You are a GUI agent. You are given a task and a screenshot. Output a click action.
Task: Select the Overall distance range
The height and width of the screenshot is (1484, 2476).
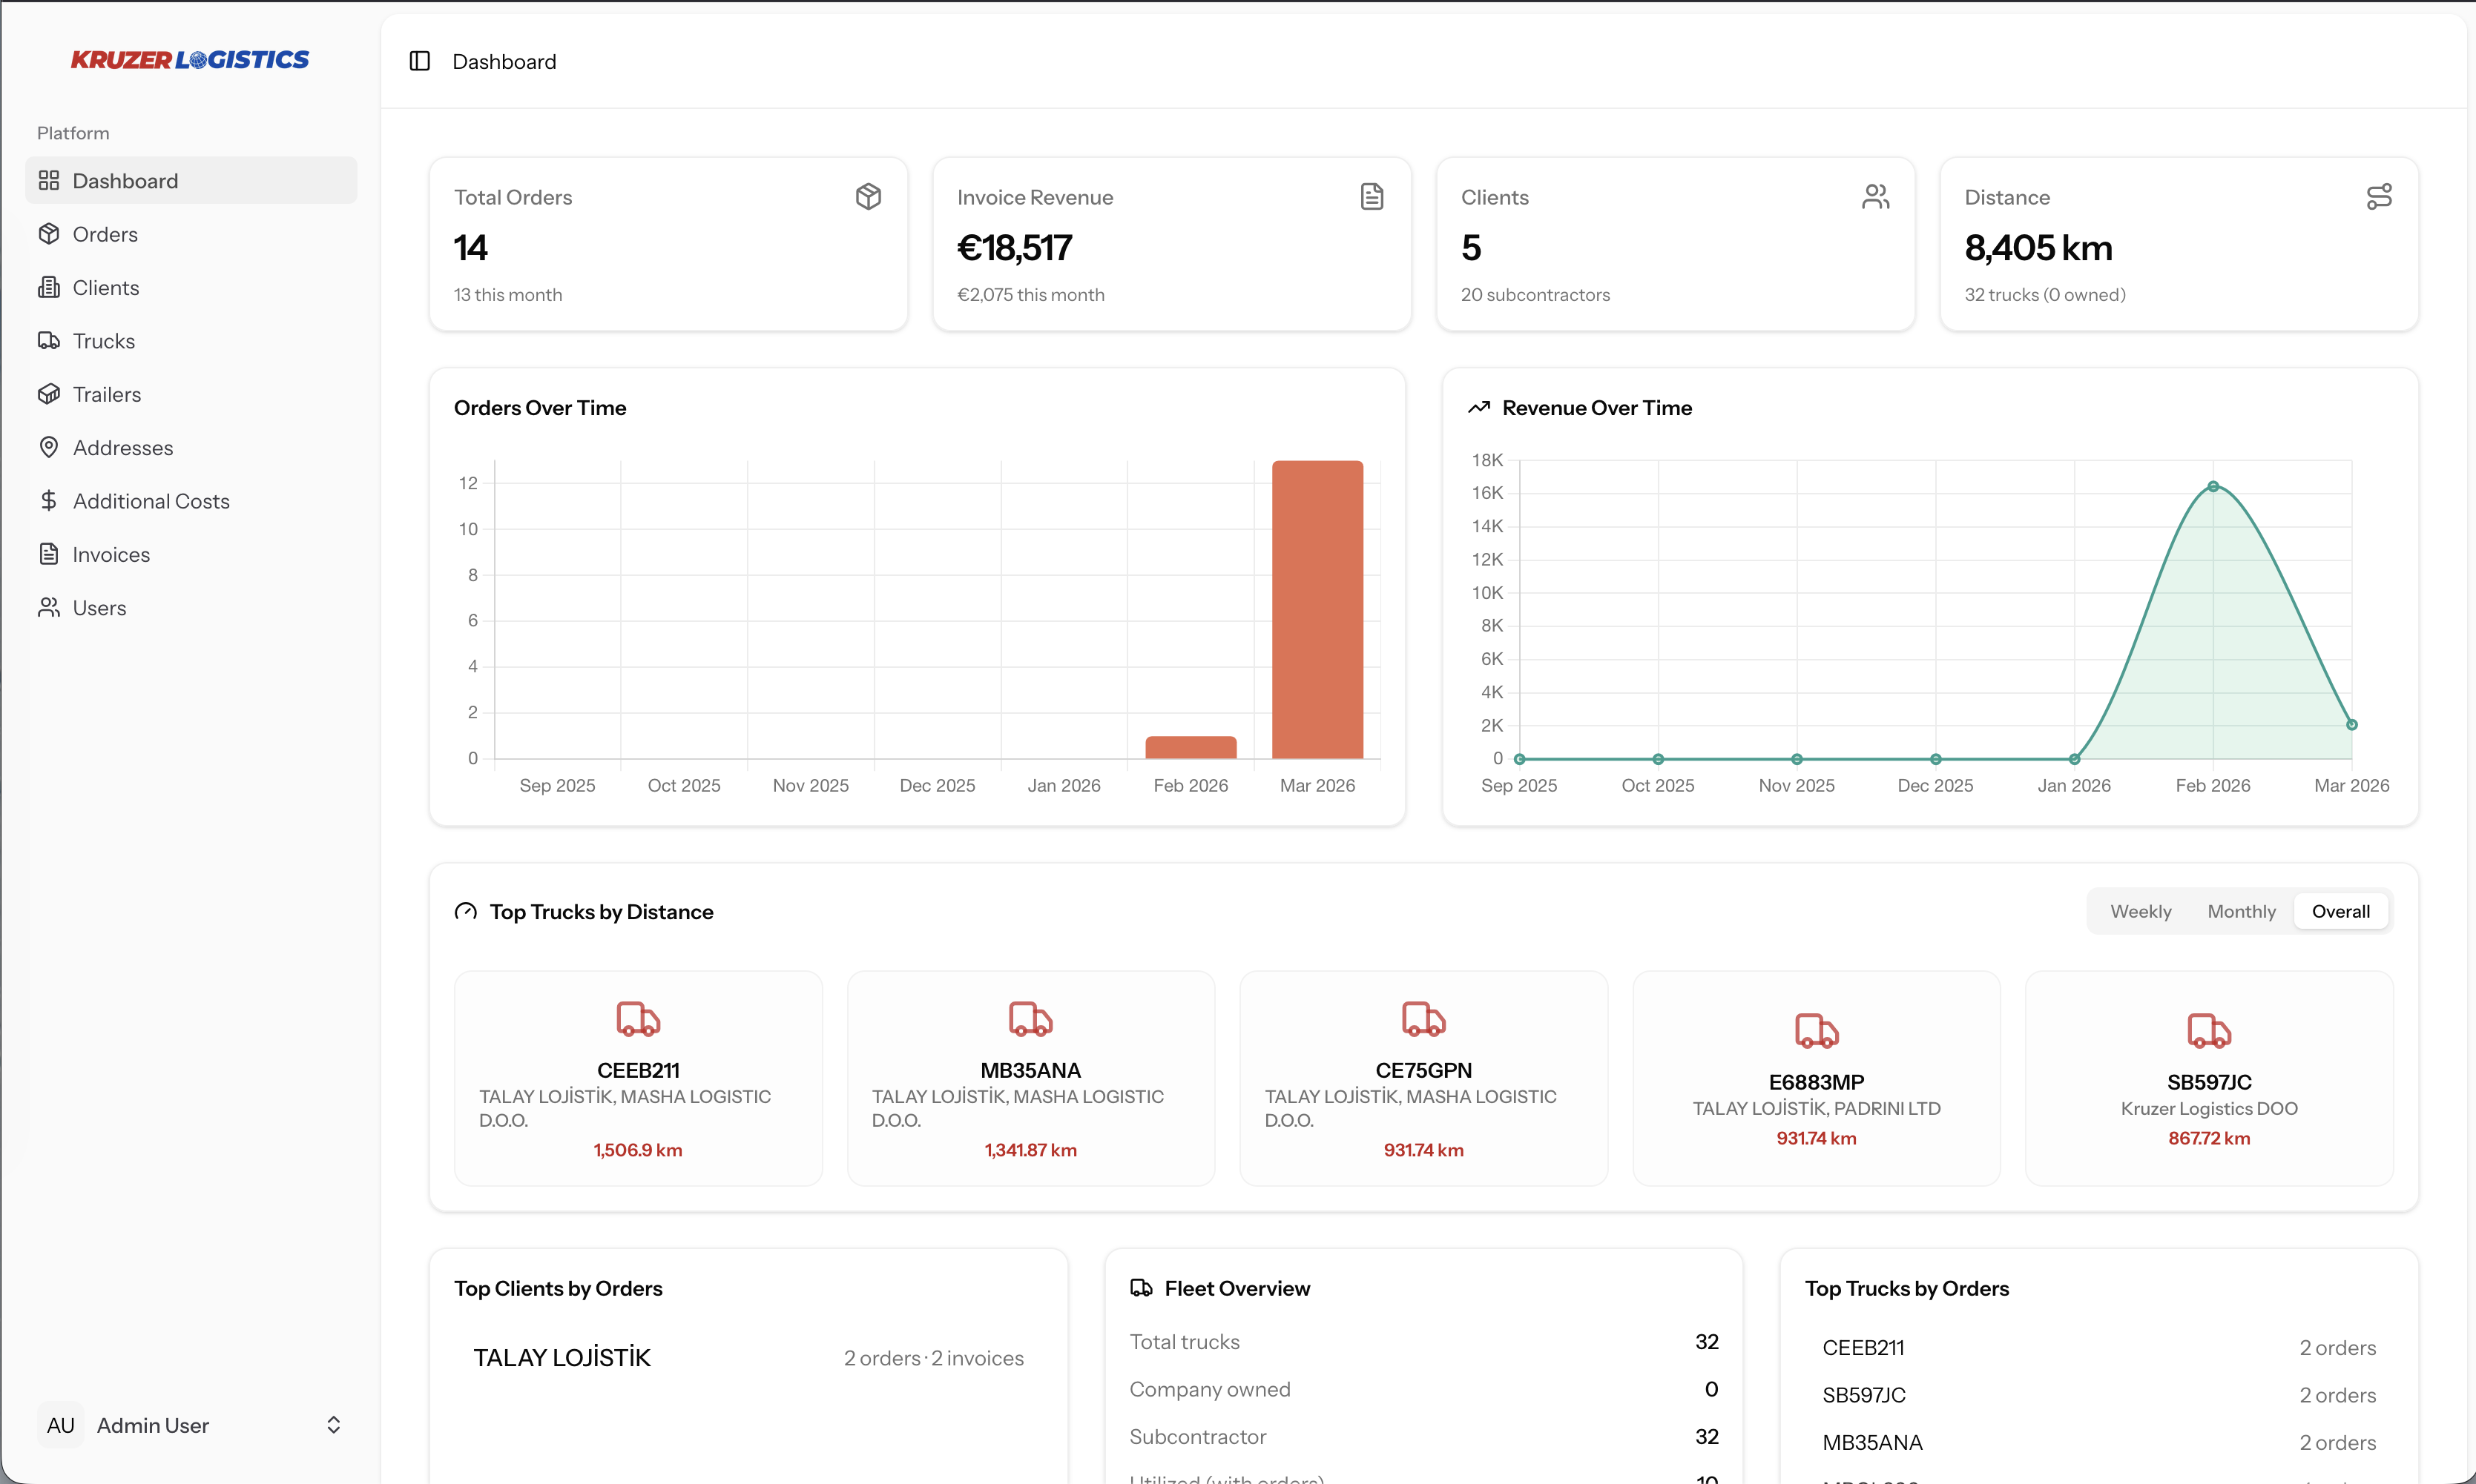(2340, 911)
